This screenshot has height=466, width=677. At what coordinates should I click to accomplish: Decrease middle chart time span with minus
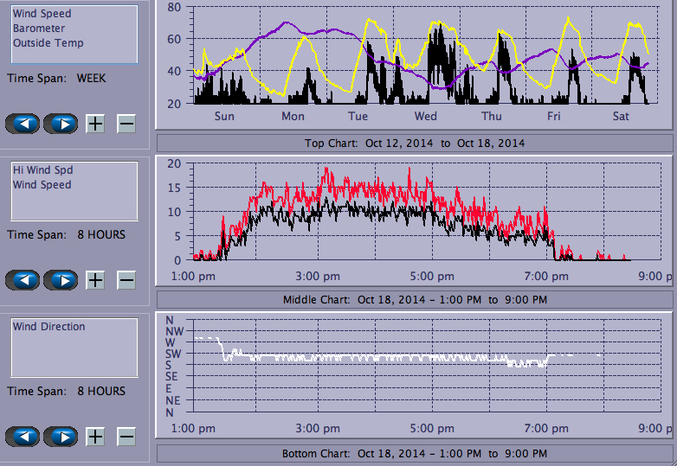tap(126, 280)
